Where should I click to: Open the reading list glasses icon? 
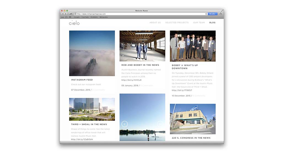click(x=63, y=17)
